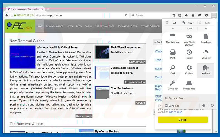220x137 pixels.
Task: Open the Downloads arrow icon
Action: click(x=186, y=15)
